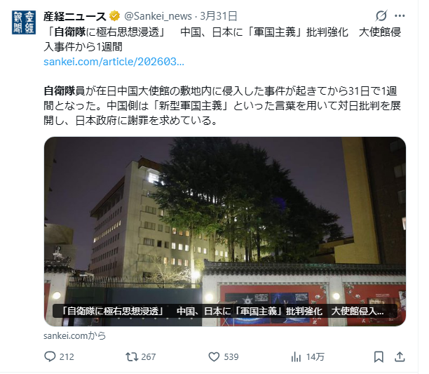Click the 'sankei.comから' source label

click(x=75, y=335)
